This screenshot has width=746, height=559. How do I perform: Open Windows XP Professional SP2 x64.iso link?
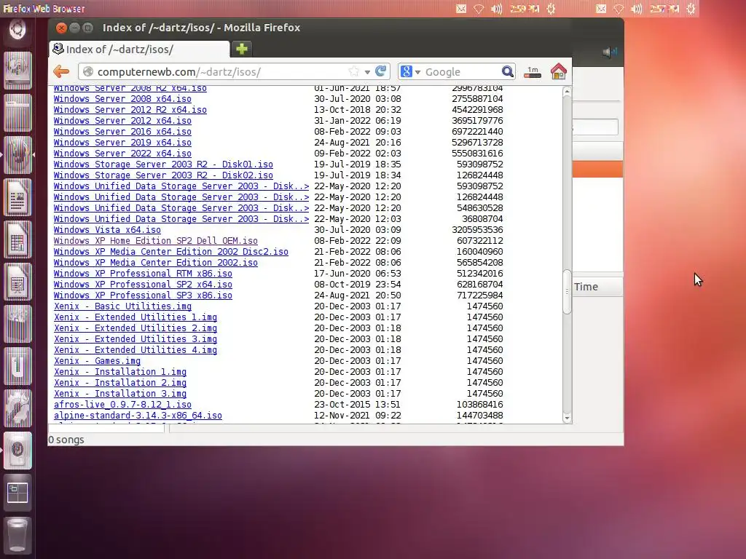click(143, 285)
